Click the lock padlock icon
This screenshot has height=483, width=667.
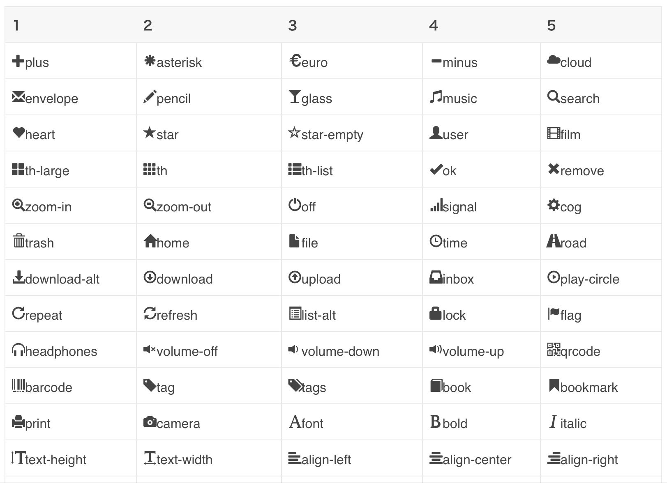435,313
